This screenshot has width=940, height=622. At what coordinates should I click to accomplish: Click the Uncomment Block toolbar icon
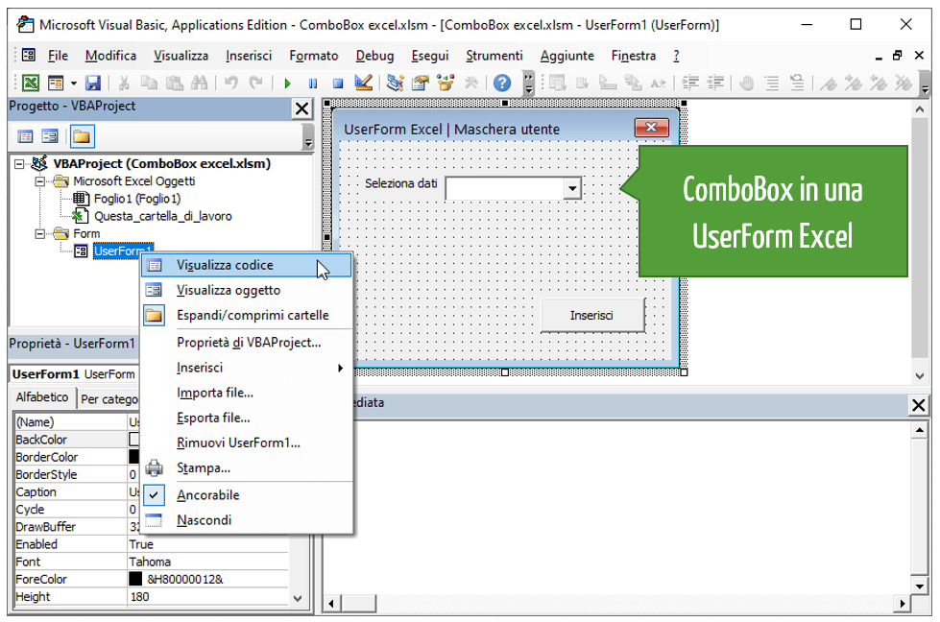(797, 83)
